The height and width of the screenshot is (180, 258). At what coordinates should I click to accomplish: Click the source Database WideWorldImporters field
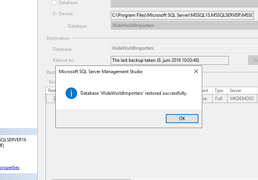[184, 25]
